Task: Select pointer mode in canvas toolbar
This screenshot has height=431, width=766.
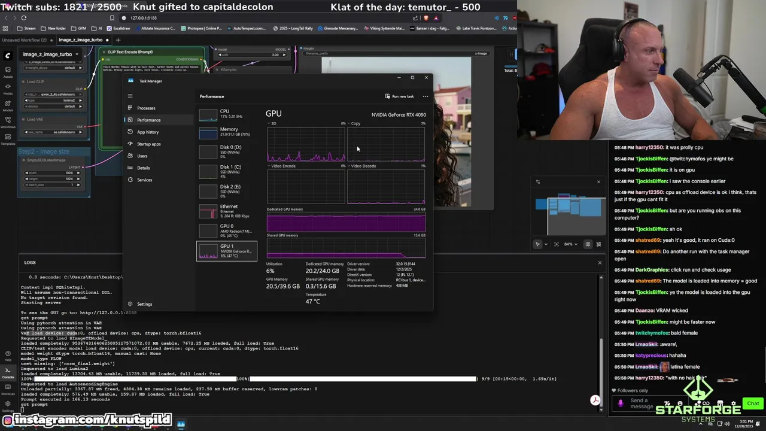Action: 537,244
